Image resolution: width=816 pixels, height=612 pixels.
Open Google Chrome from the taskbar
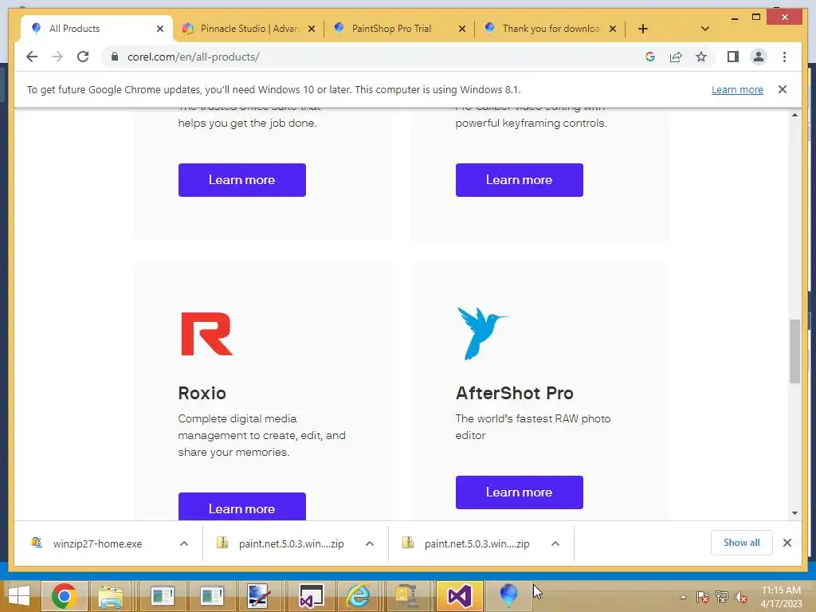tap(64, 596)
